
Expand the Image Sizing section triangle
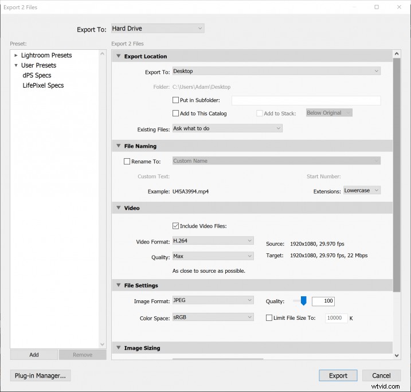(x=119, y=348)
